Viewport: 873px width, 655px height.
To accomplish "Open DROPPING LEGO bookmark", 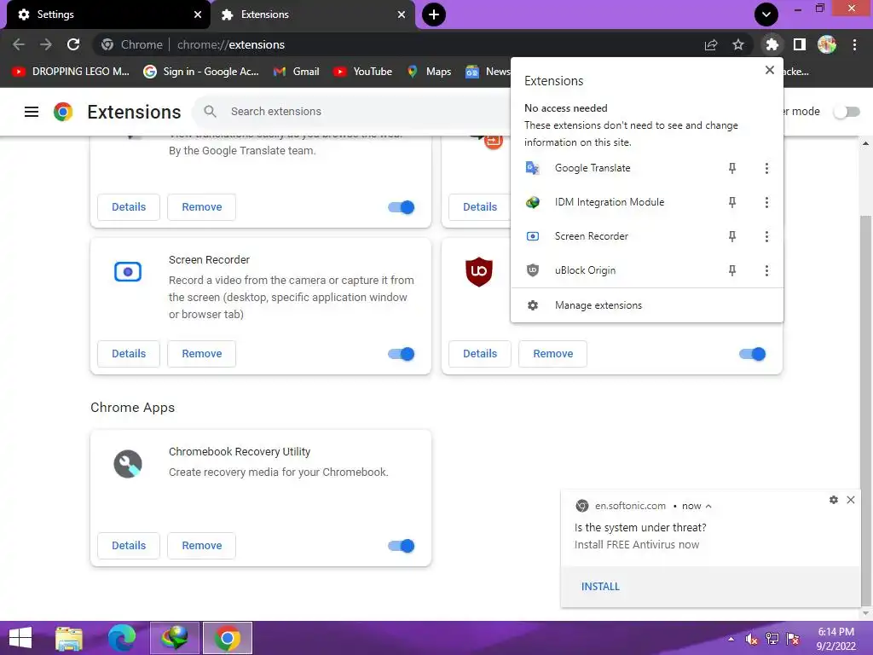I will click(71, 72).
